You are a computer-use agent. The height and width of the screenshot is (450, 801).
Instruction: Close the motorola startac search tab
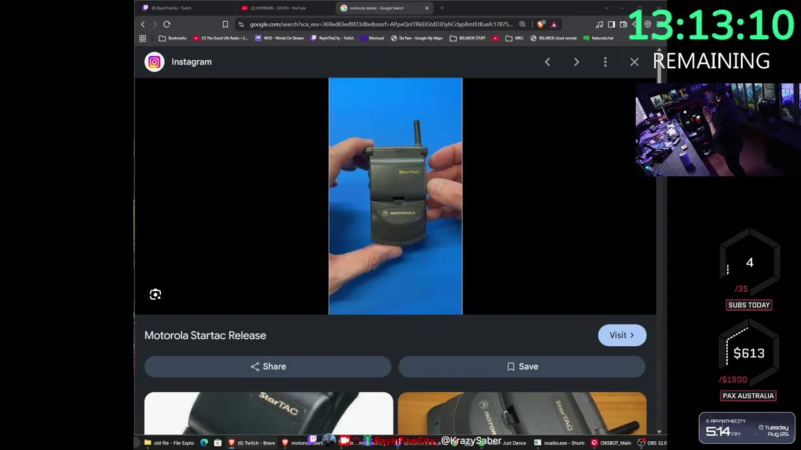tap(427, 8)
